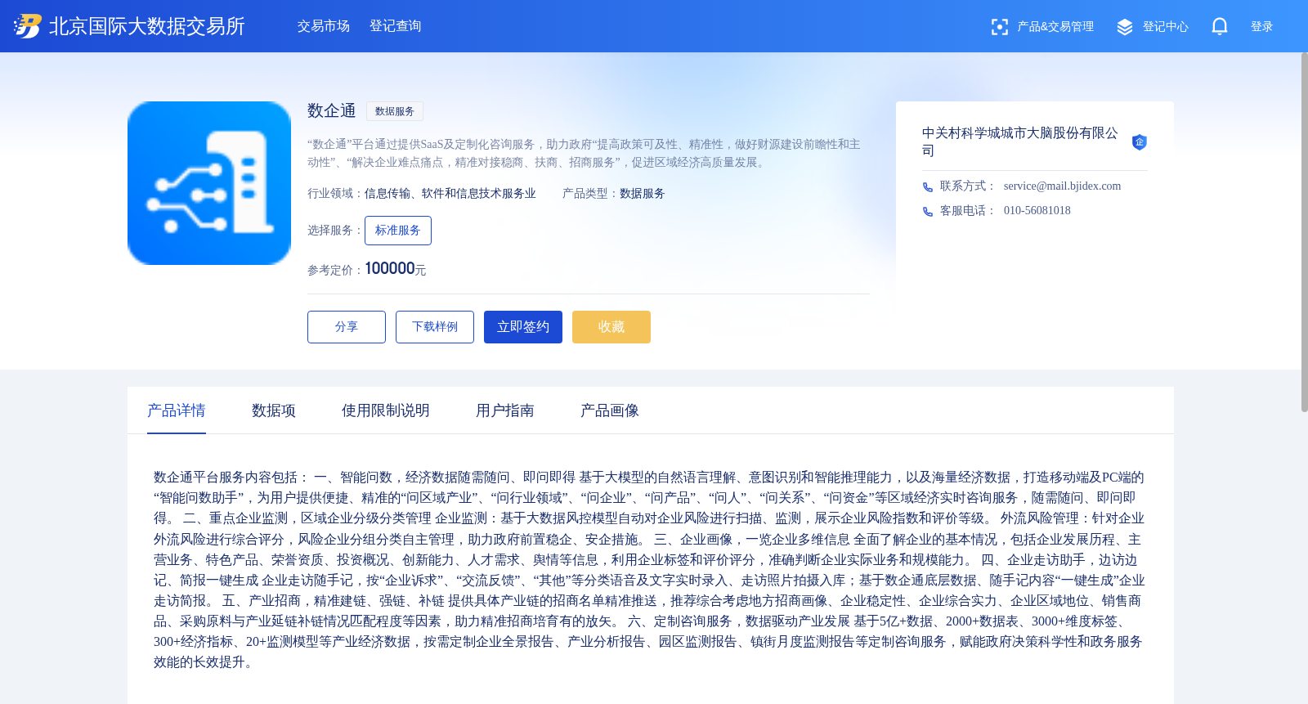Click the 信息传输、软件和信息技术服务业 industry text
Viewport: 1308px width, 704px height.
click(450, 194)
